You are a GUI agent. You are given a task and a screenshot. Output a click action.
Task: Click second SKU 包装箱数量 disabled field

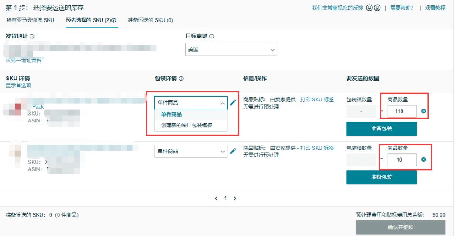tap(361, 160)
